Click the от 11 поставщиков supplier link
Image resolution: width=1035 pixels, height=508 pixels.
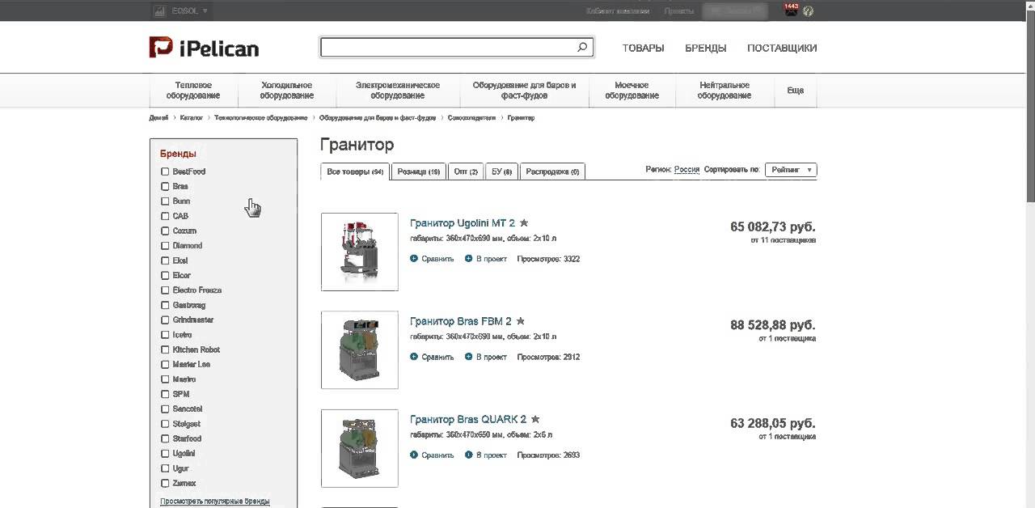(783, 240)
